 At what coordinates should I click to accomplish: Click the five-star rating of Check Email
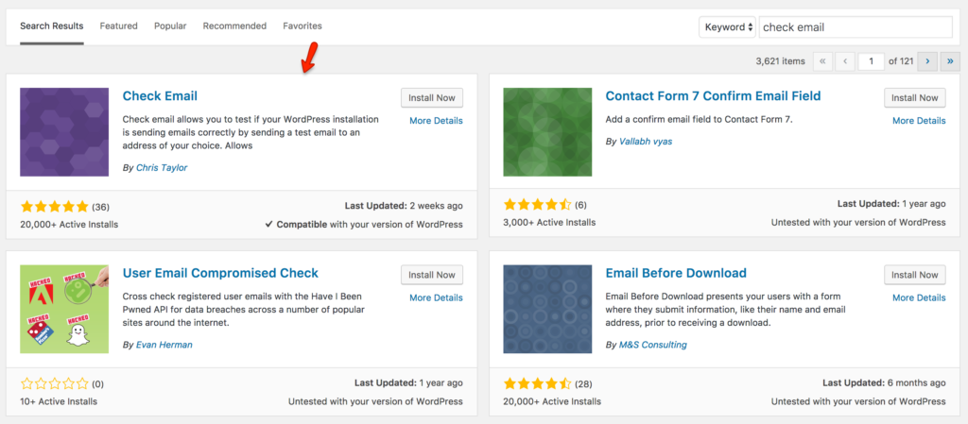(x=54, y=207)
